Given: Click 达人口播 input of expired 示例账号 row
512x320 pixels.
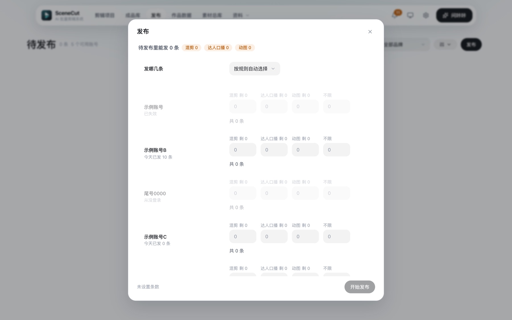Looking at the screenshot, I should point(274,106).
